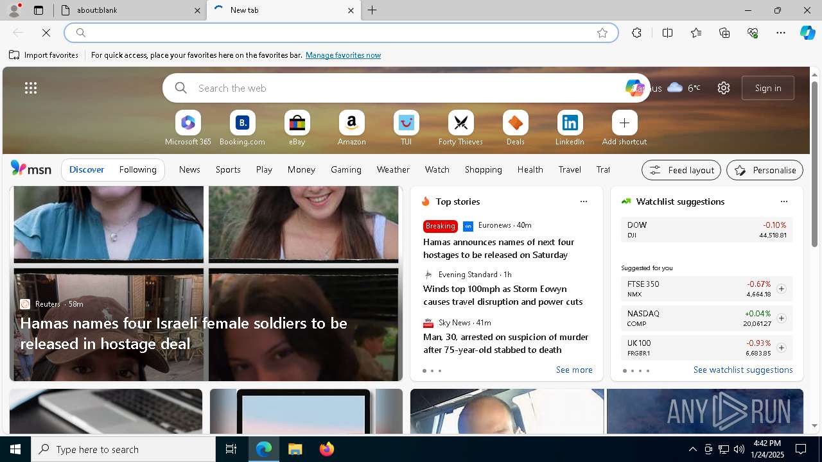Add NASDAQ to watchlist
822x462 pixels.
click(781, 318)
